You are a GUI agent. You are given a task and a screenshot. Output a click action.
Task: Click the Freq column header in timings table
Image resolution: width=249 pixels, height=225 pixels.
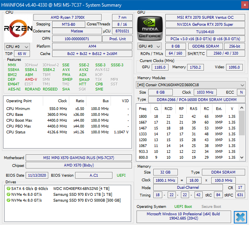point(143,109)
